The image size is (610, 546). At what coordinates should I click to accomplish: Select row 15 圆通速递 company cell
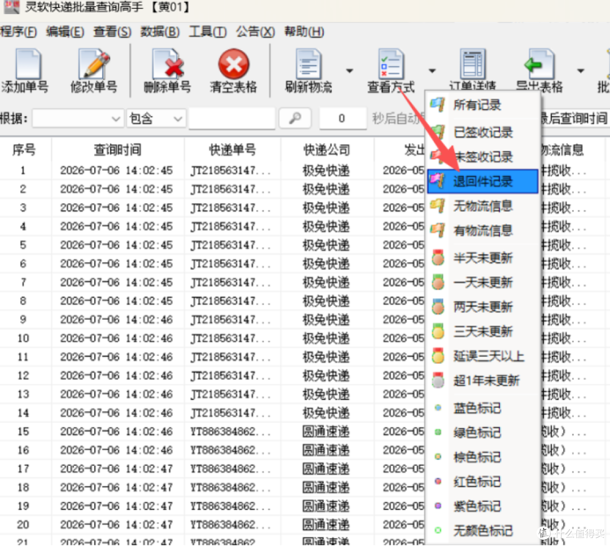(326, 431)
